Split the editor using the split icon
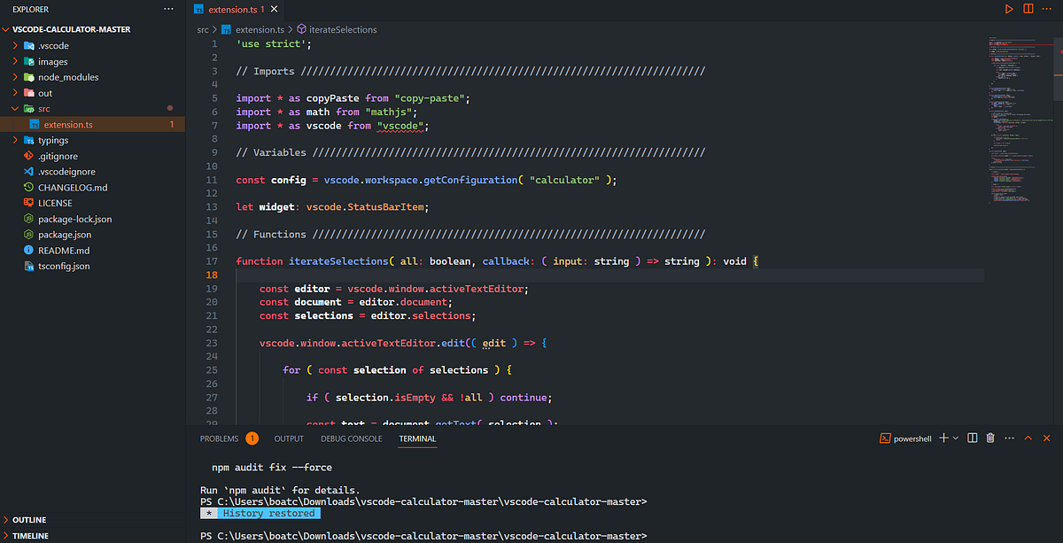Screen dimensions: 1063x543 tap(1028, 9)
